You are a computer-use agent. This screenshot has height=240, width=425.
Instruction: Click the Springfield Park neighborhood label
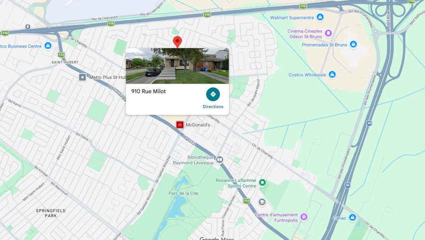[x=51, y=213]
